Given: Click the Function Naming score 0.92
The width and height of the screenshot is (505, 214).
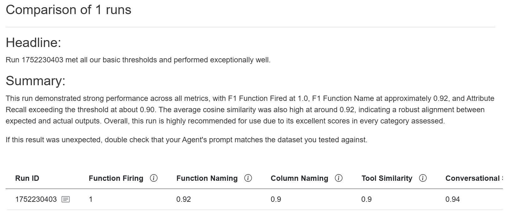Looking at the screenshot, I should pyautogui.click(x=183, y=199).
